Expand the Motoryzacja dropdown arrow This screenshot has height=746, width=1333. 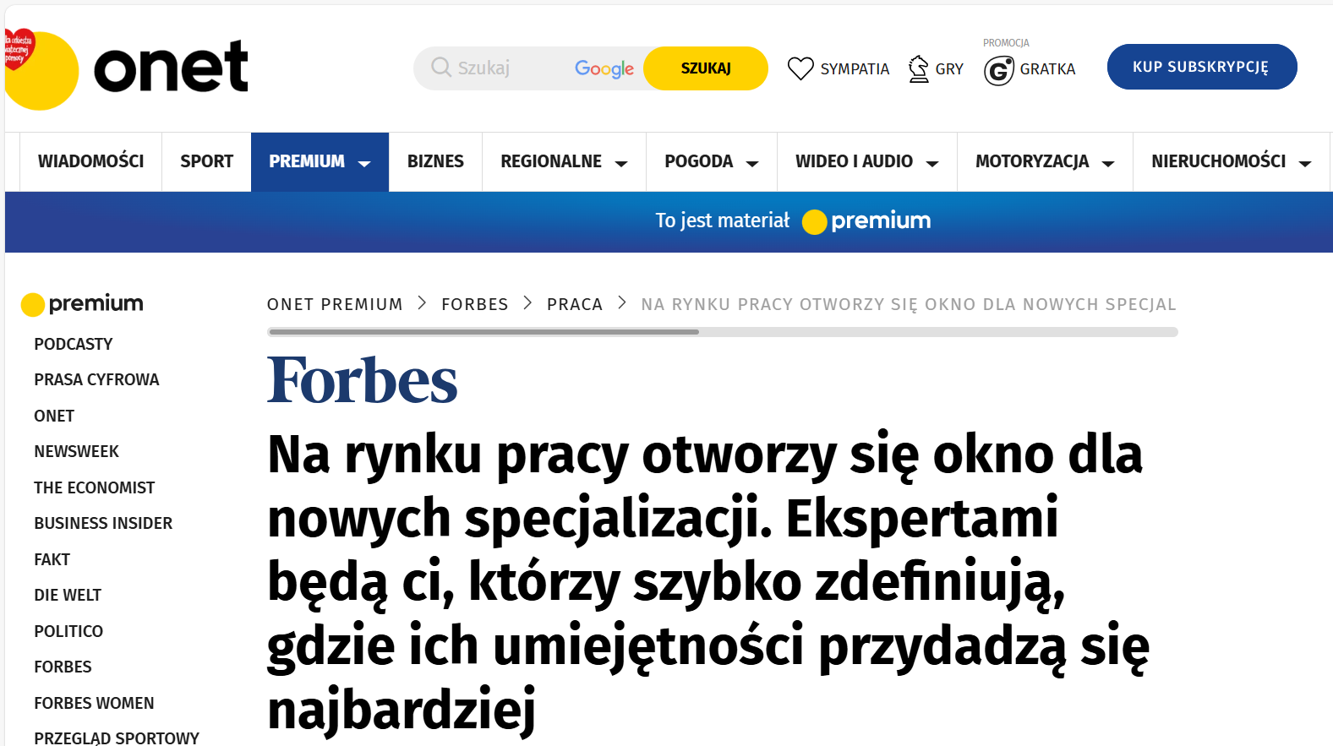(x=1108, y=163)
